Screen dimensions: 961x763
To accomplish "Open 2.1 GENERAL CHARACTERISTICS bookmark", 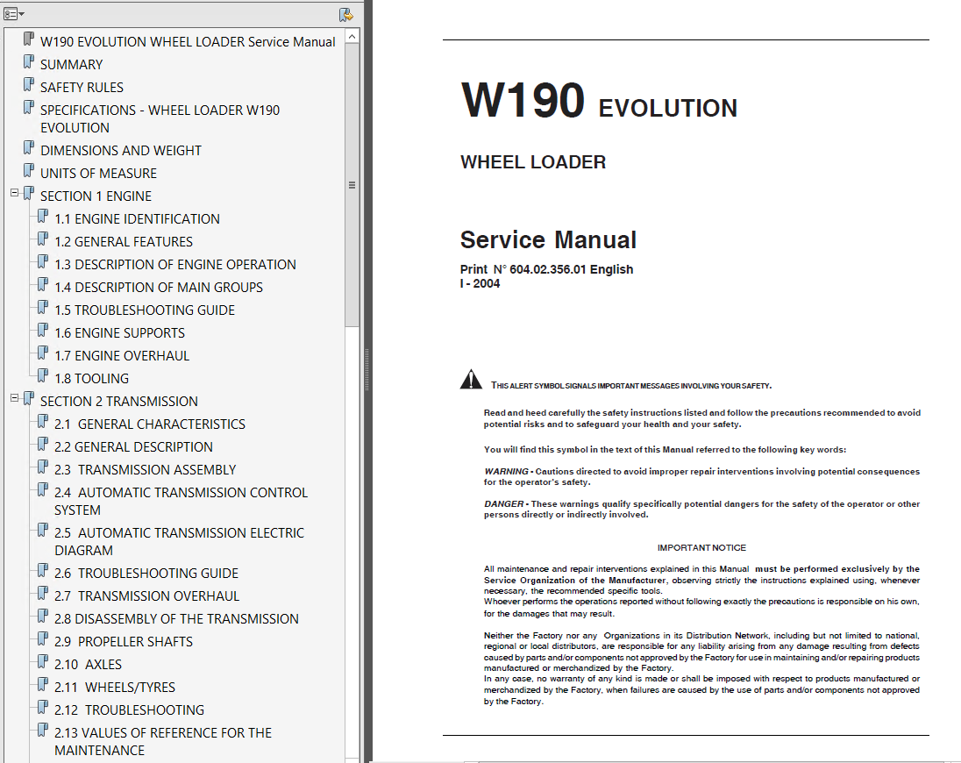I will [x=150, y=424].
